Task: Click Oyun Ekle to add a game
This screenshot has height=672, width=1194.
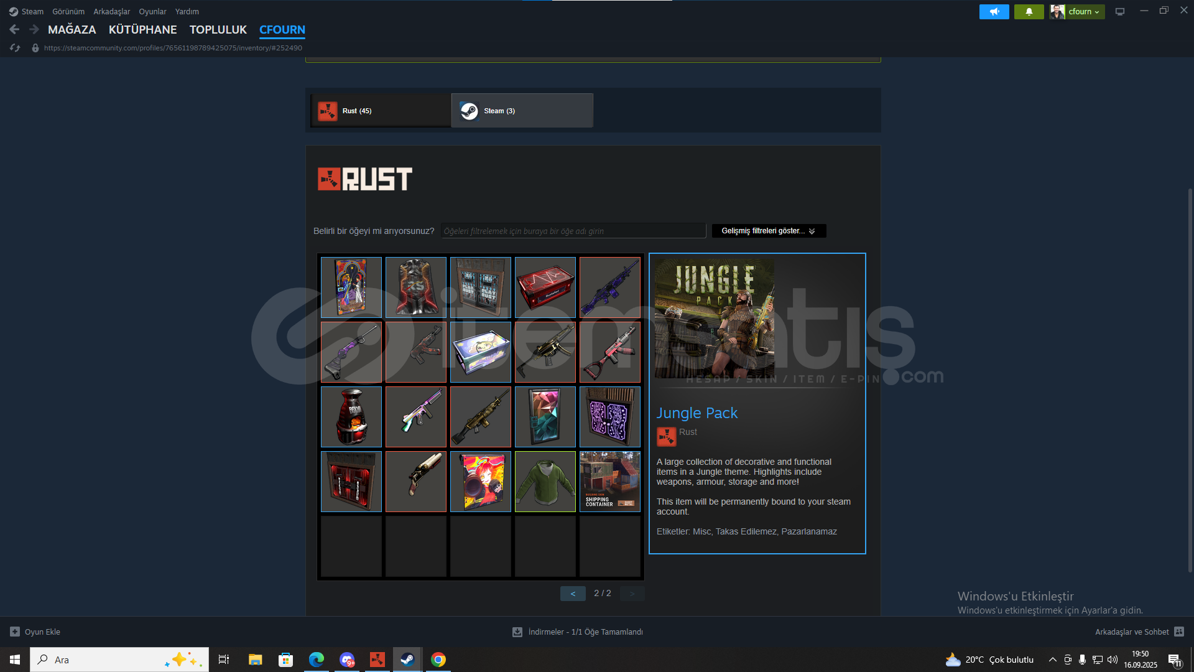Action: pos(35,632)
